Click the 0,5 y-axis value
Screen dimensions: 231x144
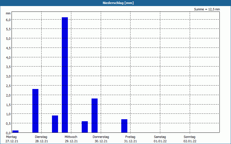[x=8, y=124]
